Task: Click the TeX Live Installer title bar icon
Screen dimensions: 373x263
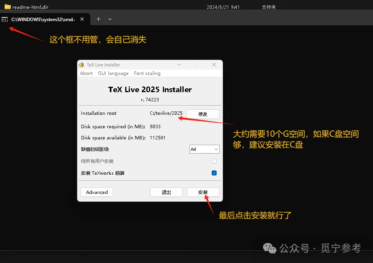Action: [x=81, y=65]
